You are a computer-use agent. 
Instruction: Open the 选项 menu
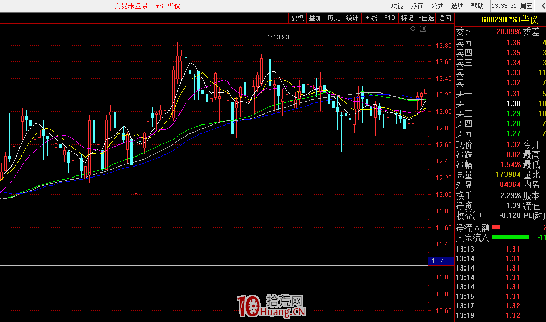coord(457,6)
